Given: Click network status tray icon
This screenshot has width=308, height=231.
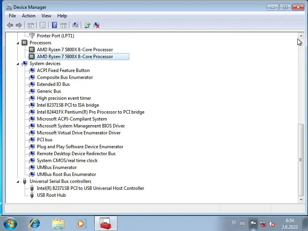Looking at the screenshot, I should coord(263,224).
